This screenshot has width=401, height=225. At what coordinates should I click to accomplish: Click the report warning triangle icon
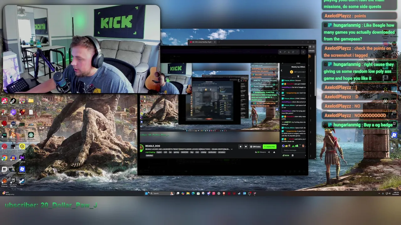click(274, 152)
